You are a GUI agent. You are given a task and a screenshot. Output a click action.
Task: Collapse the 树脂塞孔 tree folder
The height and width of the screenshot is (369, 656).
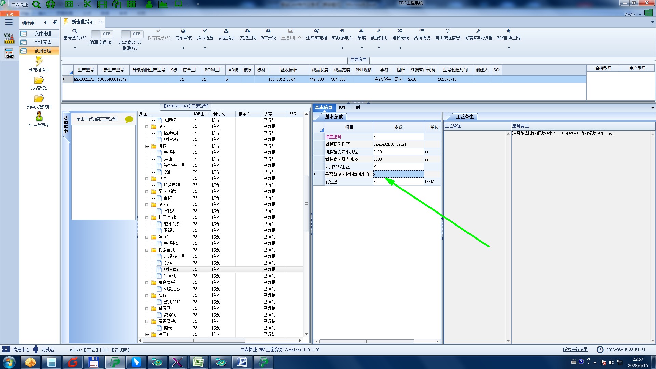click(x=147, y=250)
